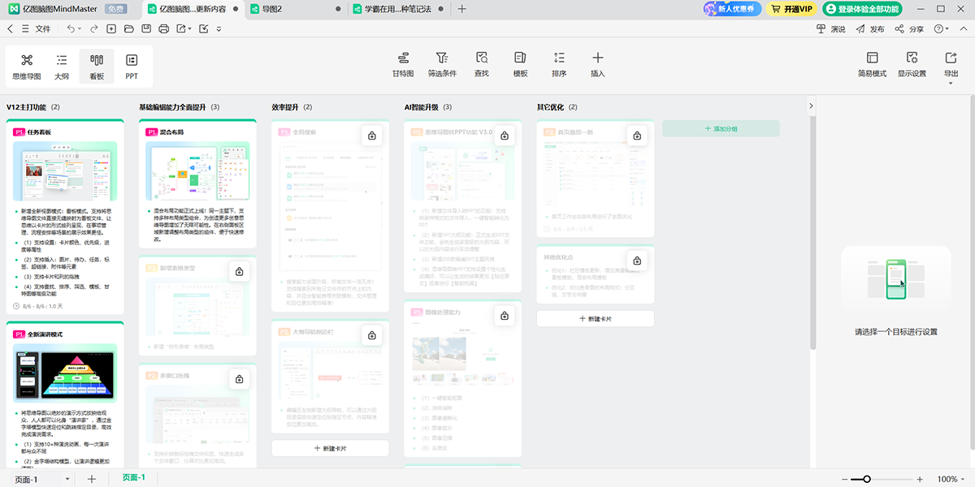
Task: Open the 查找 search tool
Action: click(x=482, y=64)
